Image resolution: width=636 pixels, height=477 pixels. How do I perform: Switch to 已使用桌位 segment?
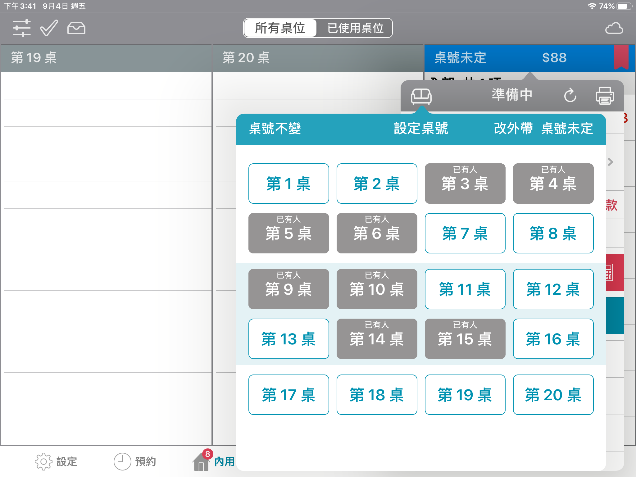coord(355,28)
